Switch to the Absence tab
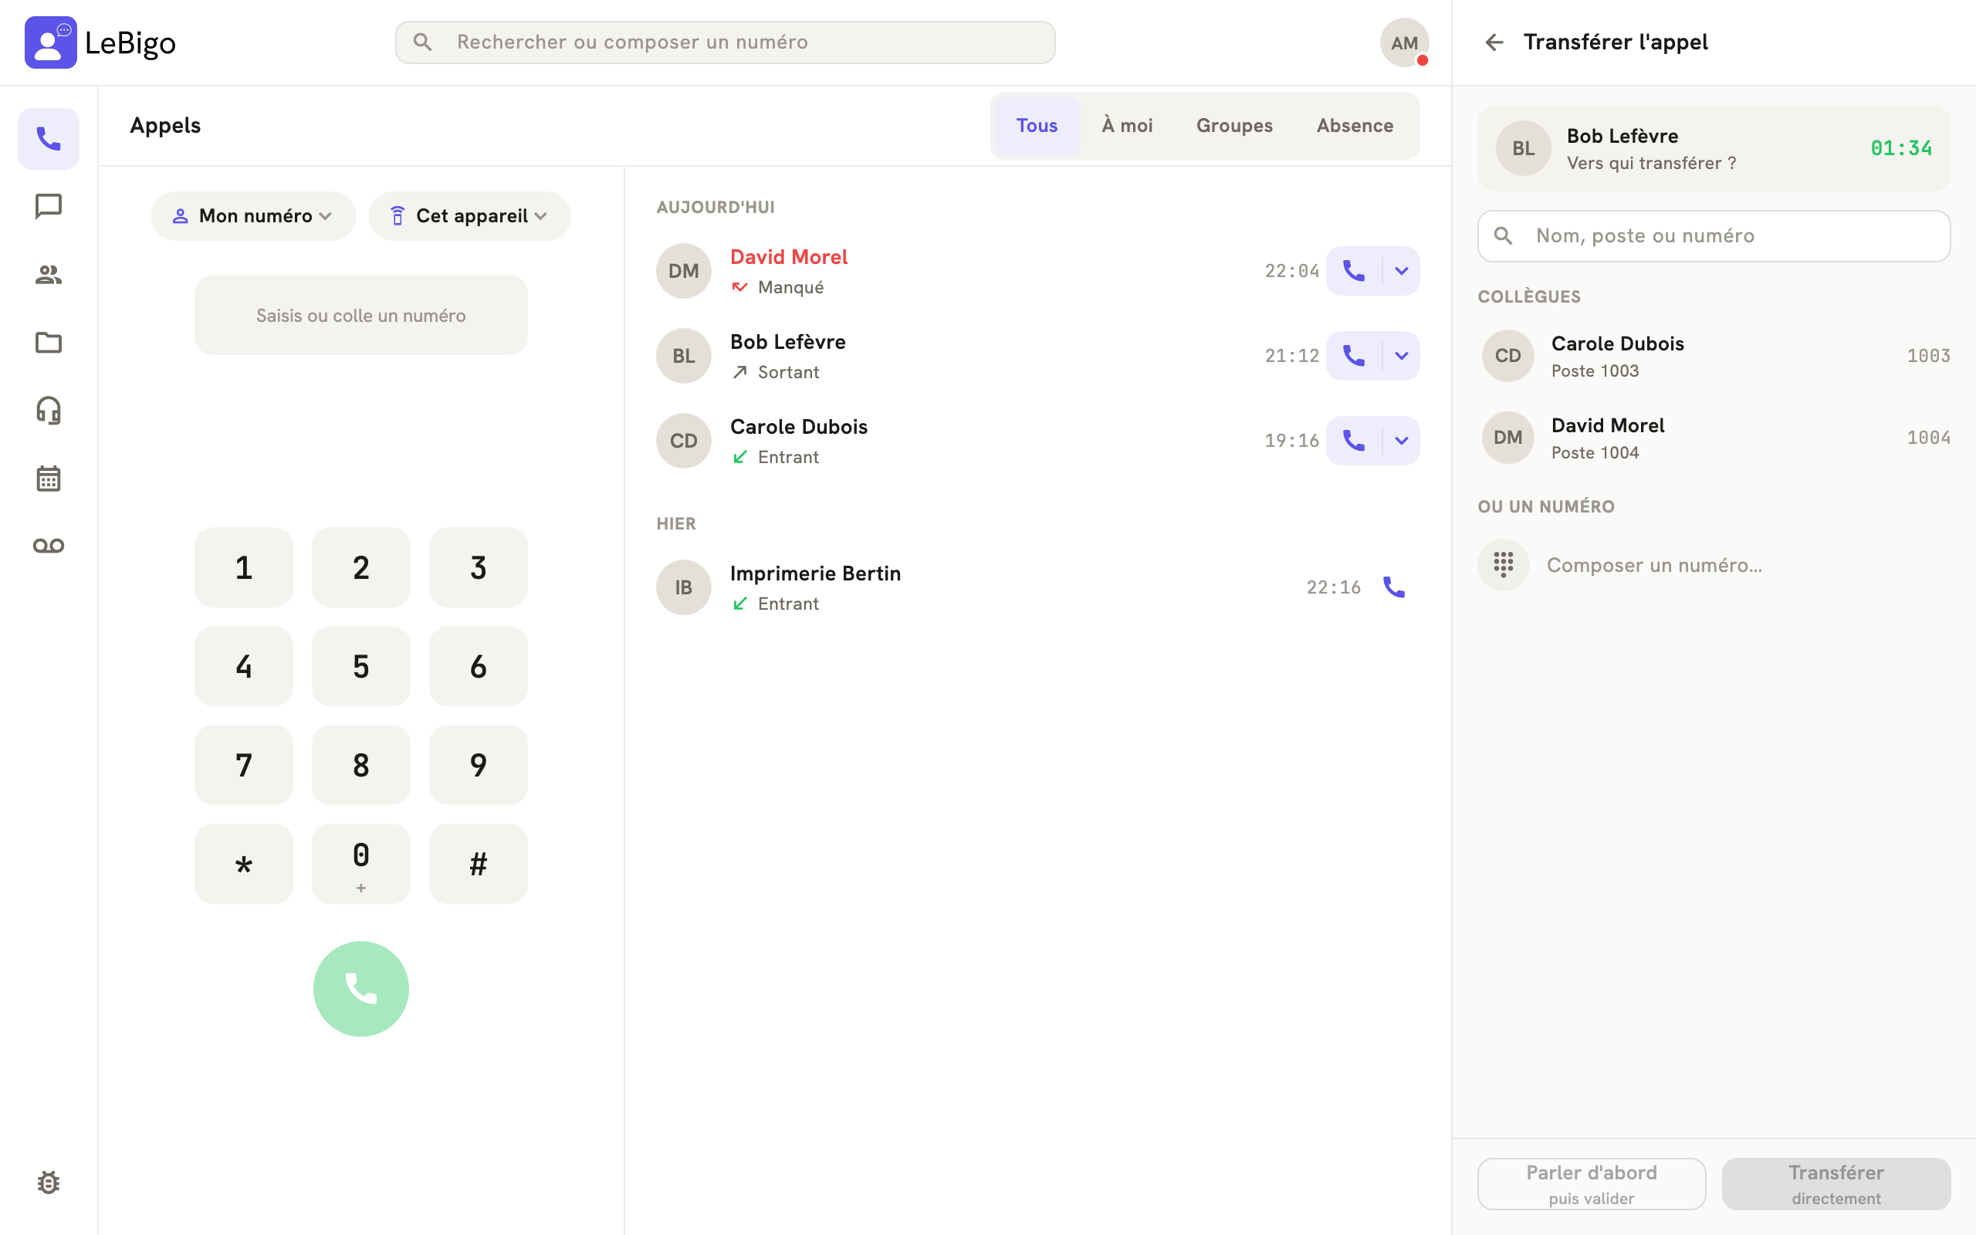 pyautogui.click(x=1355, y=126)
